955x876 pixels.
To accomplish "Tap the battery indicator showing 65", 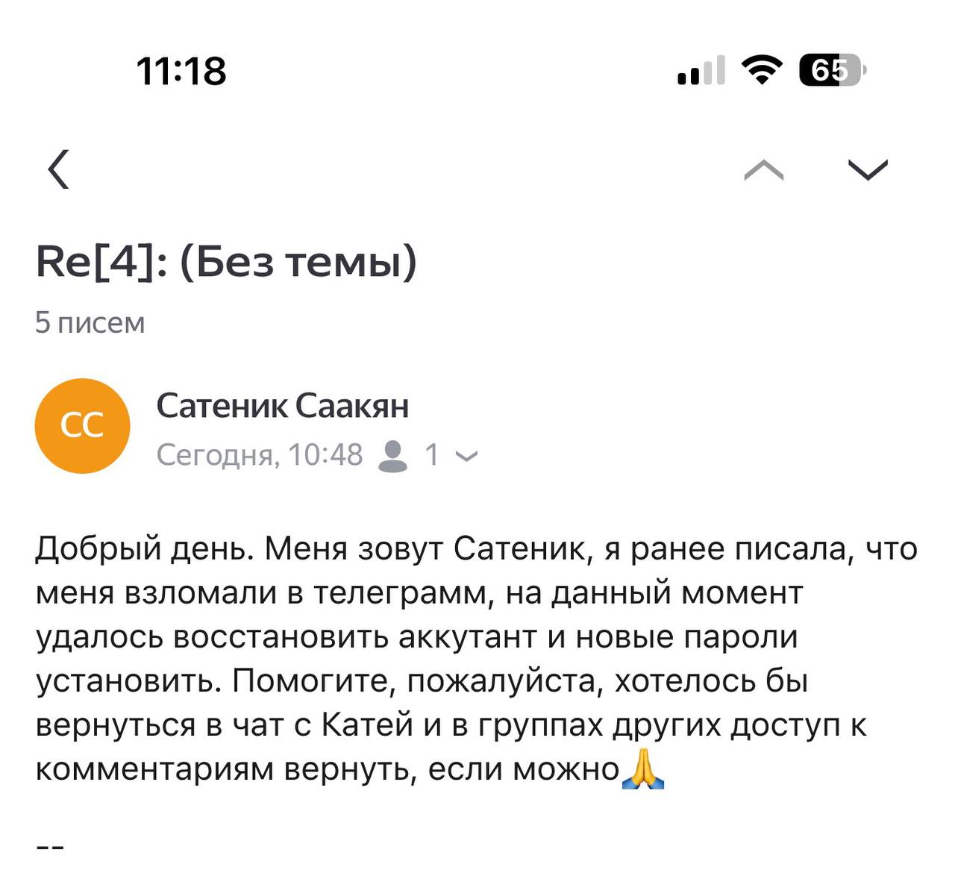I will (x=831, y=71).
